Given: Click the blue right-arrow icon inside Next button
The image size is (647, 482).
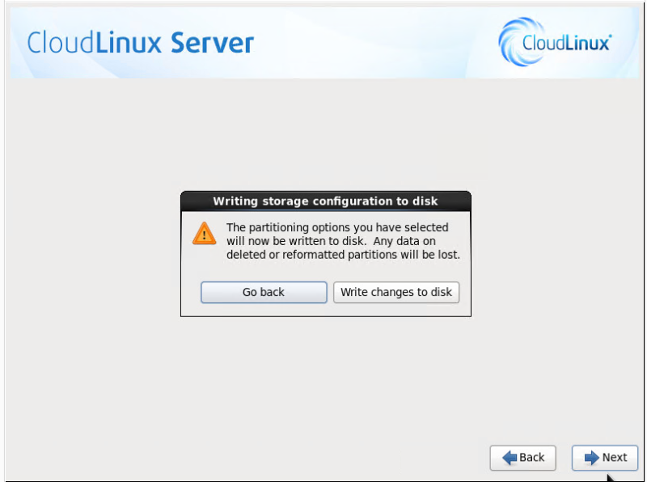Looking at the screenshot, I should 590,458.
